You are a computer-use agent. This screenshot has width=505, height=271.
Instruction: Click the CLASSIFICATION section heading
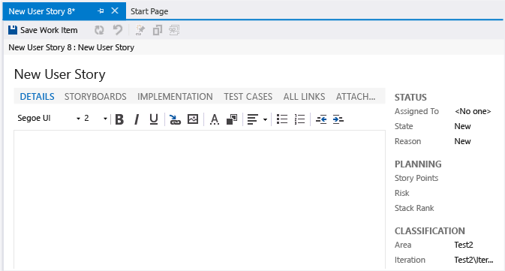[x=430, y=231]
